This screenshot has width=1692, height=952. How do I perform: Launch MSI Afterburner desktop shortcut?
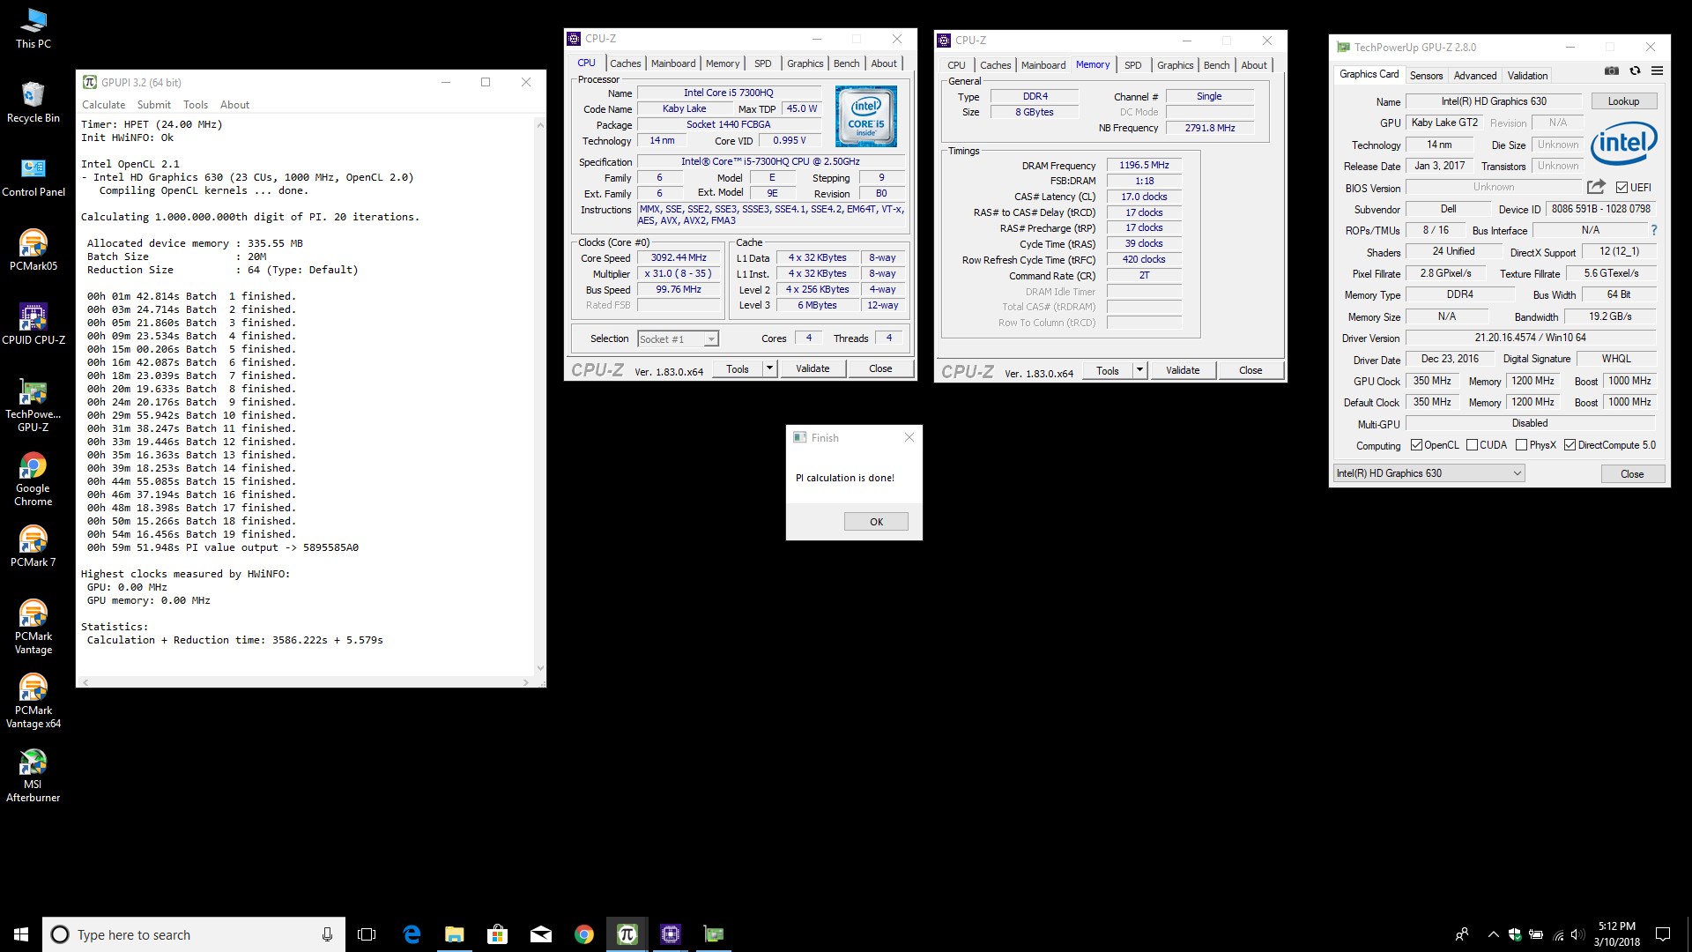[33, 776]
